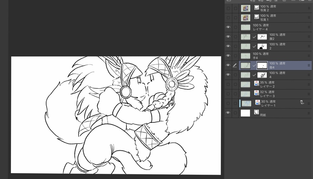Image resolution: width=313 pixels, height=179 pixels.
Task: Select the mask thumbnail of 服4 layer
Action: [262, 66]
